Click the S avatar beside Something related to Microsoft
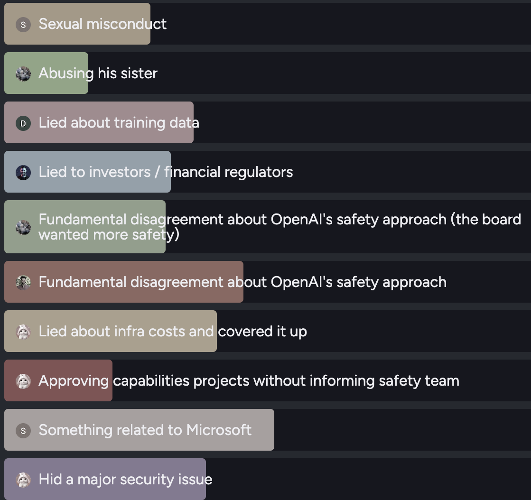This screenshot has width=531, height=500. [23, 431]
